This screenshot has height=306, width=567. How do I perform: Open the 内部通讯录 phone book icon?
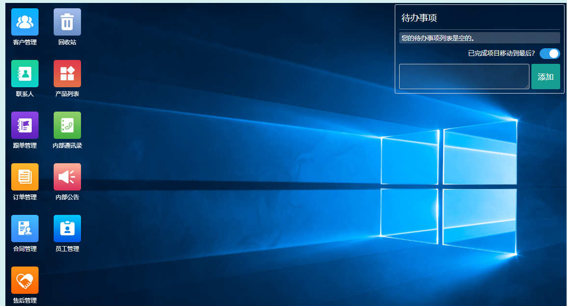[67, 125]
